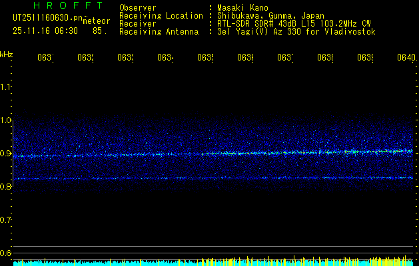Click the 0.8 kHz axis label
419x266 pixels.
point(5,186)
